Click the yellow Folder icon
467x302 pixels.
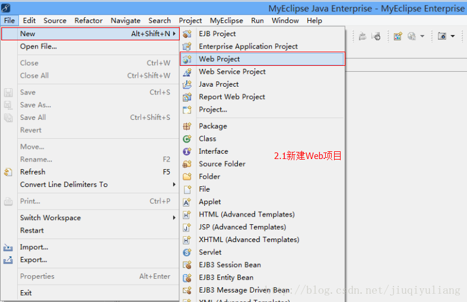tap(187, 177)
